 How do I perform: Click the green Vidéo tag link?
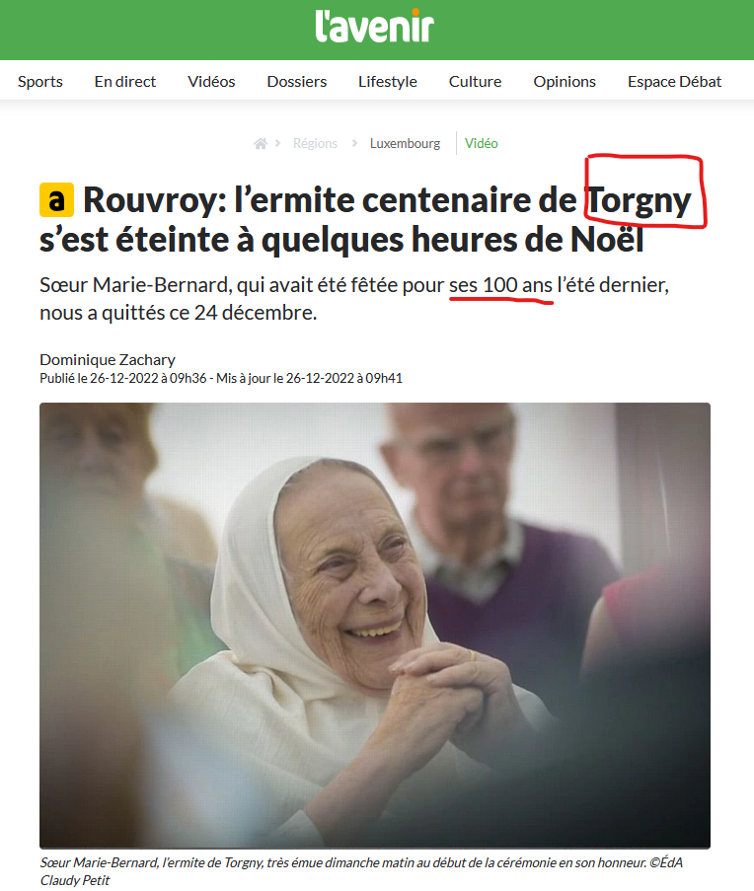tap(482, 144)
